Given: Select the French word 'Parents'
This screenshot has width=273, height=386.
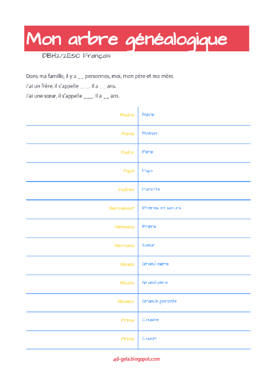Looking at the screenshot, I should [151, 189].
